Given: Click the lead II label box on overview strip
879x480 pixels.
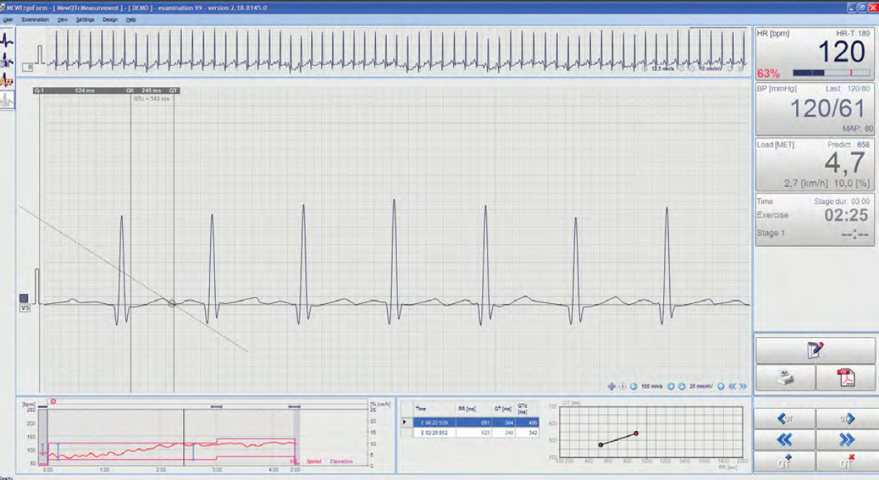Looking at the screenshot, I should [x=28, y=67].
